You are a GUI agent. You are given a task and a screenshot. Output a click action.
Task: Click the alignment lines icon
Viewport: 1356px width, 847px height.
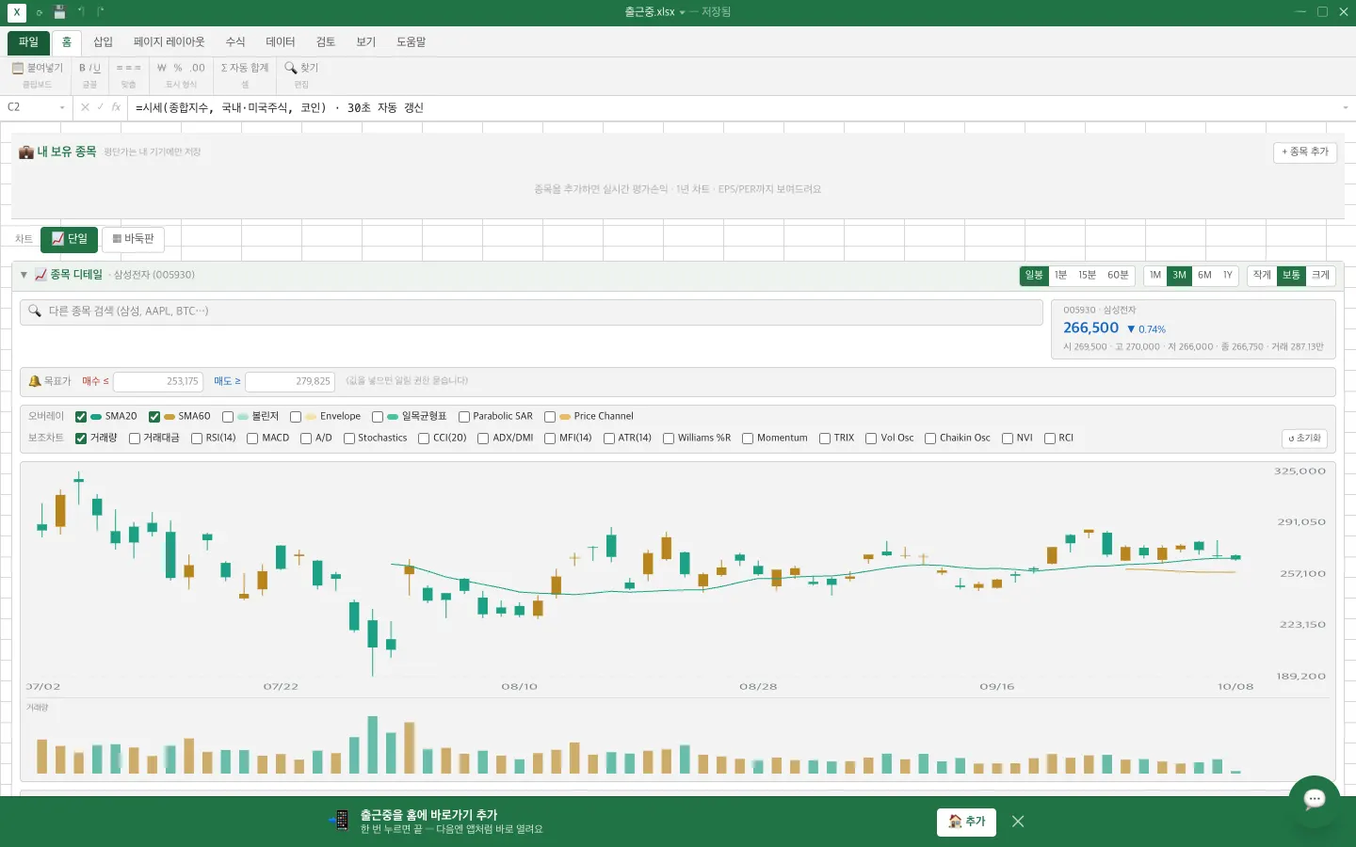(128, 68)
